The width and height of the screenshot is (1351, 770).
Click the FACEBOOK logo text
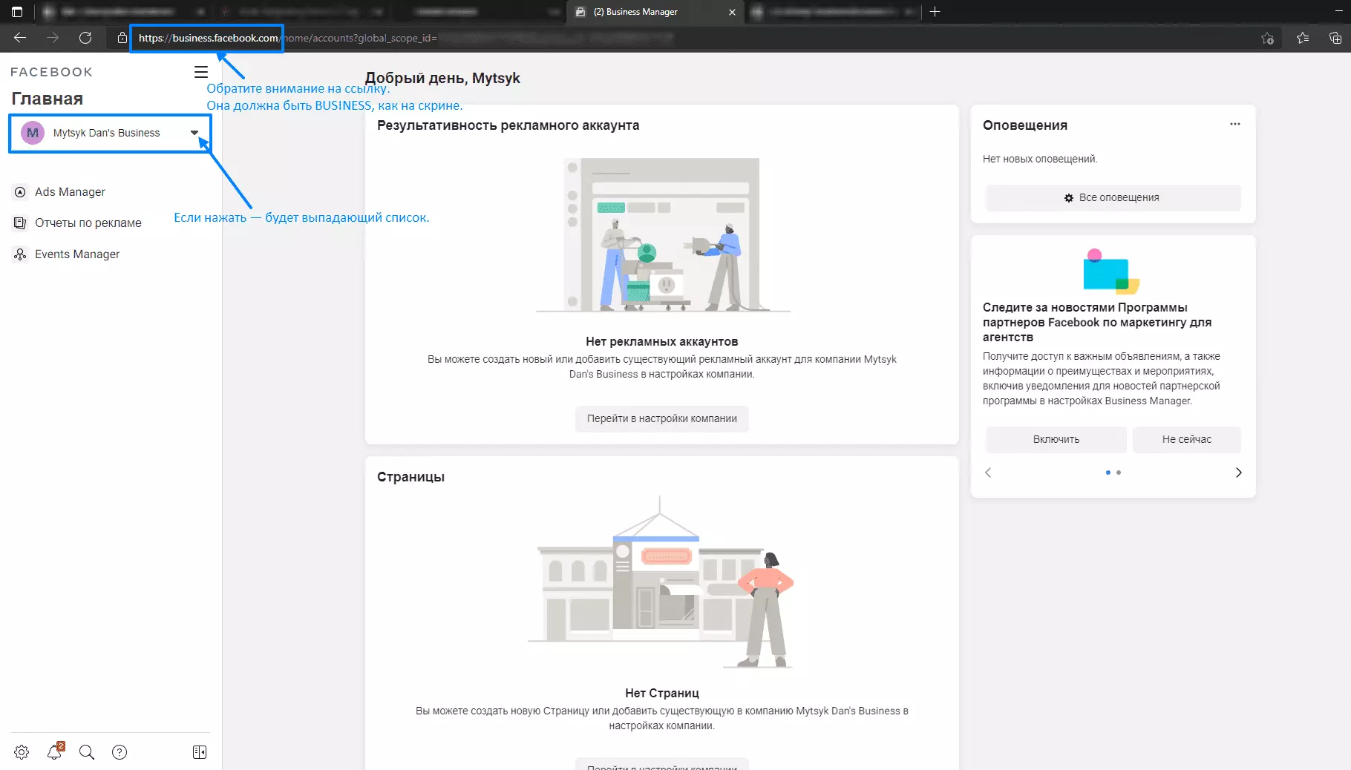click(x=51, y=72)
